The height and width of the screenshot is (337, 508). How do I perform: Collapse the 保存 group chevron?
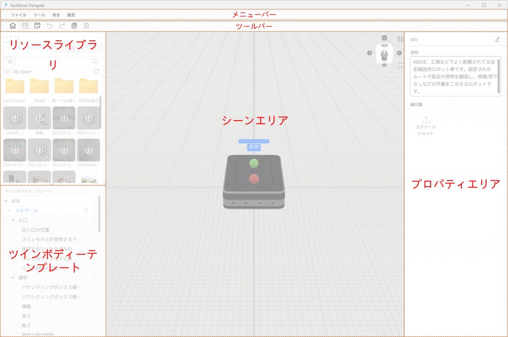(x=13, y=277)
